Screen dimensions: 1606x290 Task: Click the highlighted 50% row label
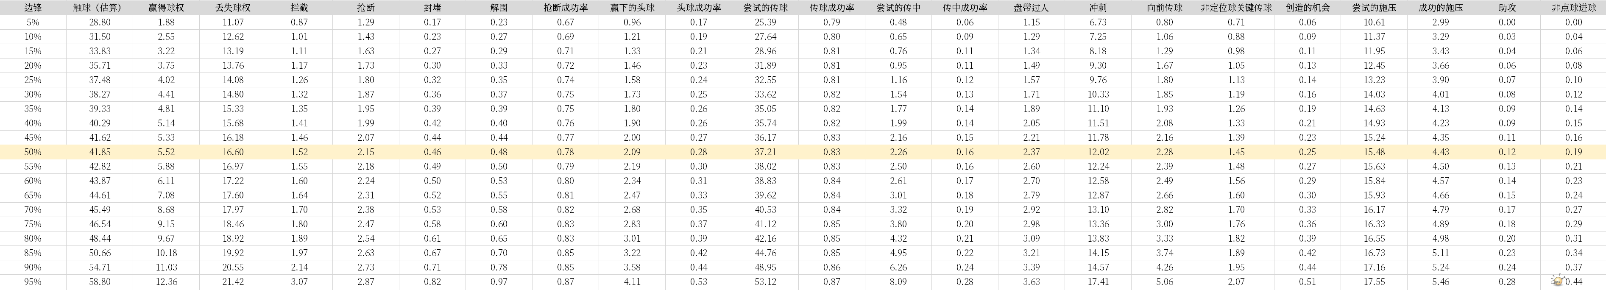click(33, 152)
